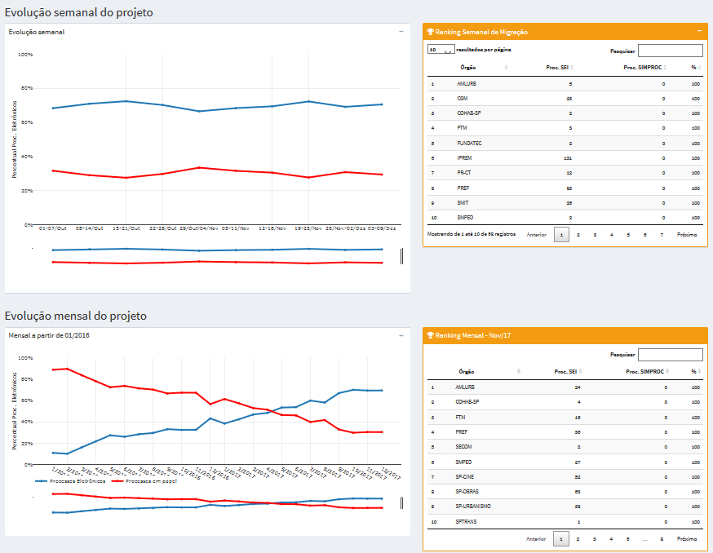The image size is (713, 553).
Task: Select the SP-URBANISMO row in monthly ranking
Action: (565, 507)
